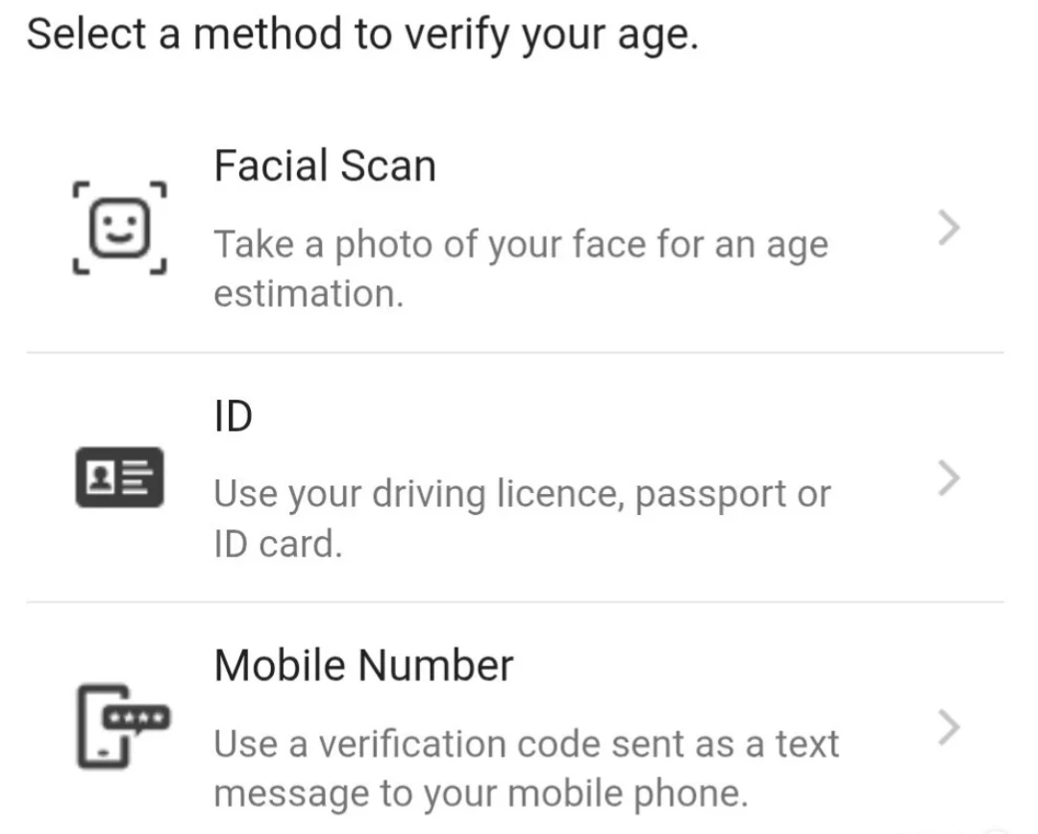Click "message to your mobile phone." text line

click(x=480, y=794)
